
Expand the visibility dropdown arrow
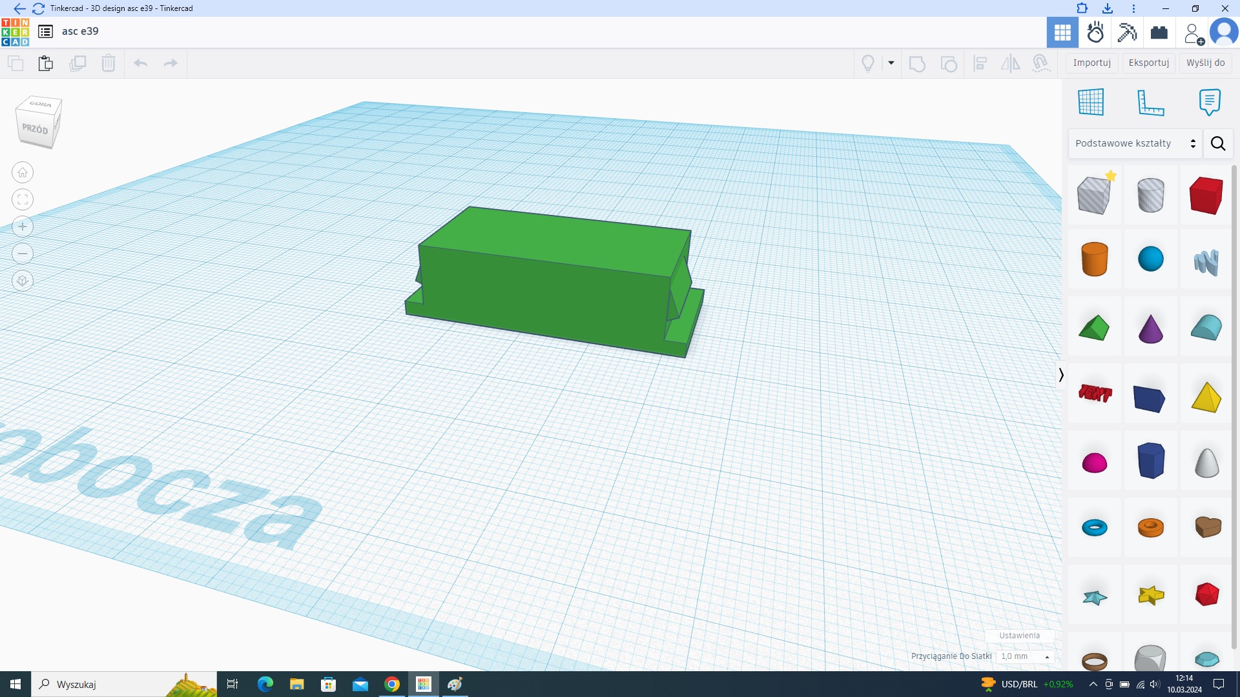click(891, 63)
